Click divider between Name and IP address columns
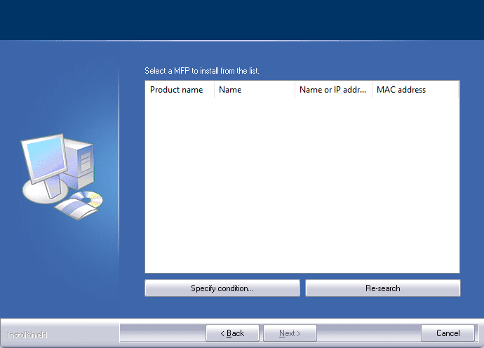The height and width of the screenshot is (348, 484). coord(295,90)
